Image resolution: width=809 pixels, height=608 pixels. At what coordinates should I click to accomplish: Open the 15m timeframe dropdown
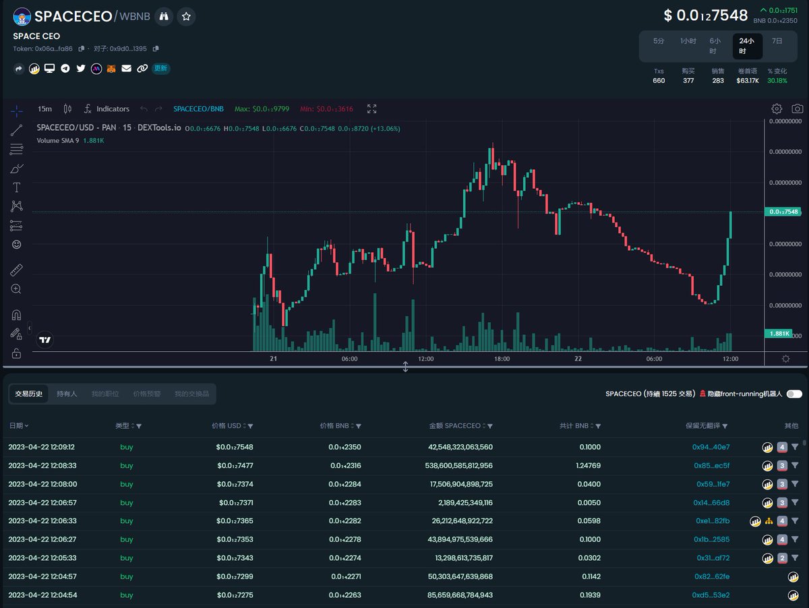pyautogui.click(x=44, y=109)
